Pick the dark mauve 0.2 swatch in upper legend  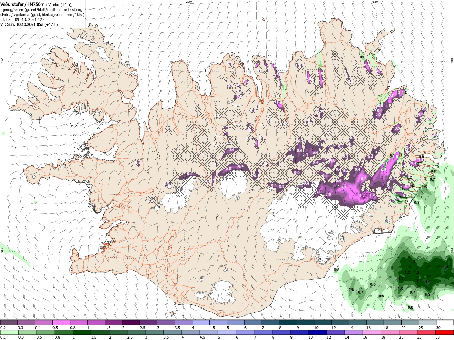coord(9,323)
